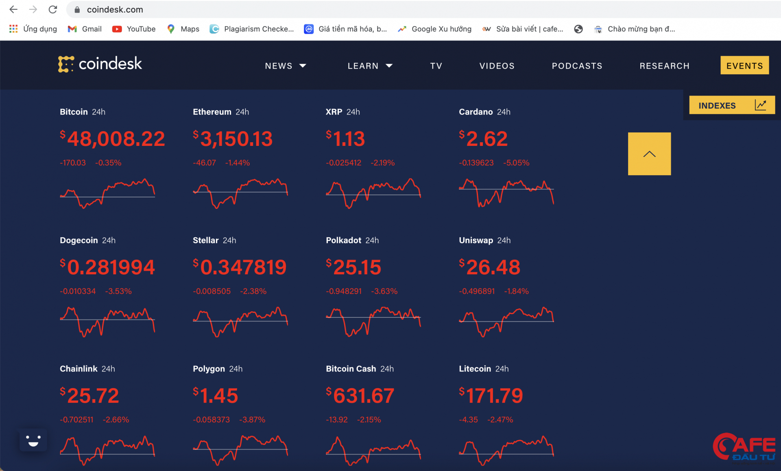Open the XRP price link
This screenshot has height=471, width=781.
pos(334,112)
